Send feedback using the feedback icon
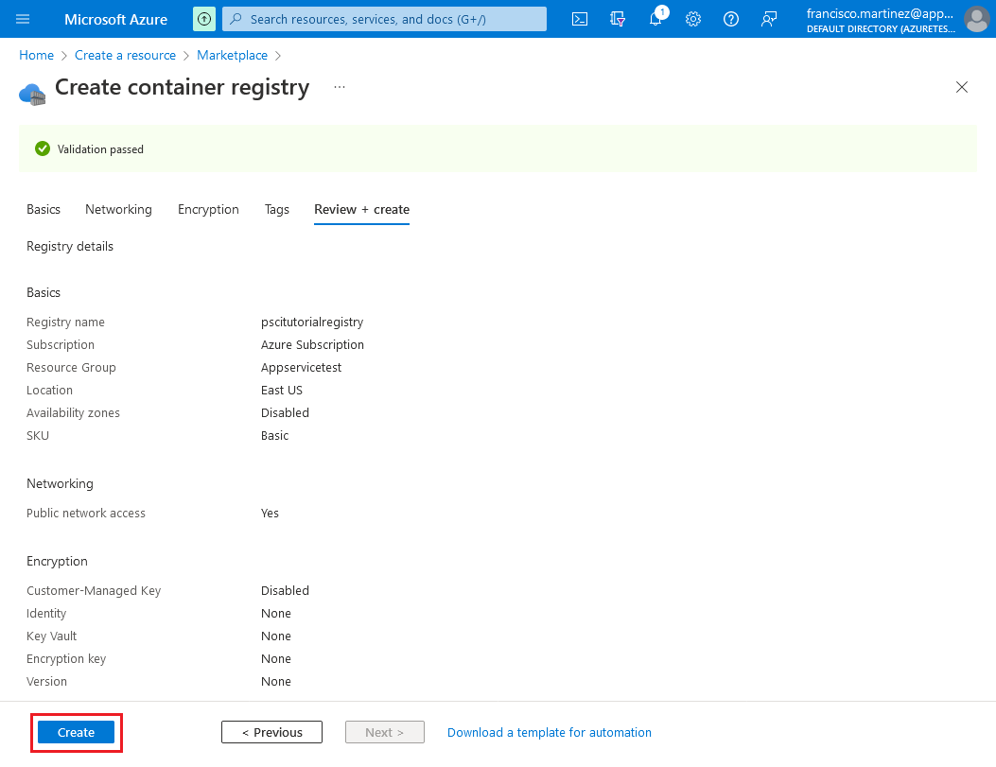 pyautogui.click(x=768, y=18)
